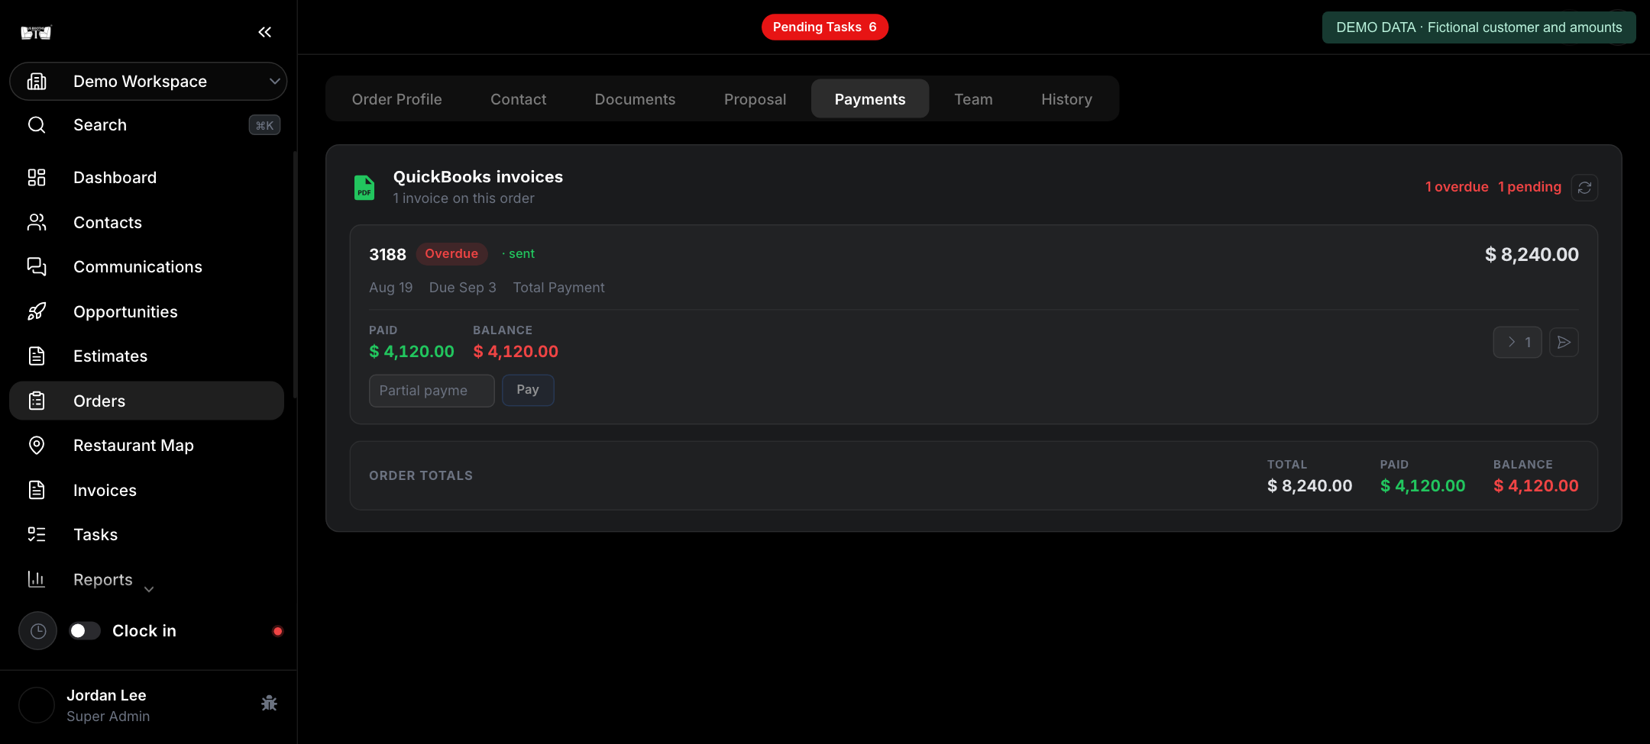Open Estimates document icon
1650x744 pixels.
37,356
